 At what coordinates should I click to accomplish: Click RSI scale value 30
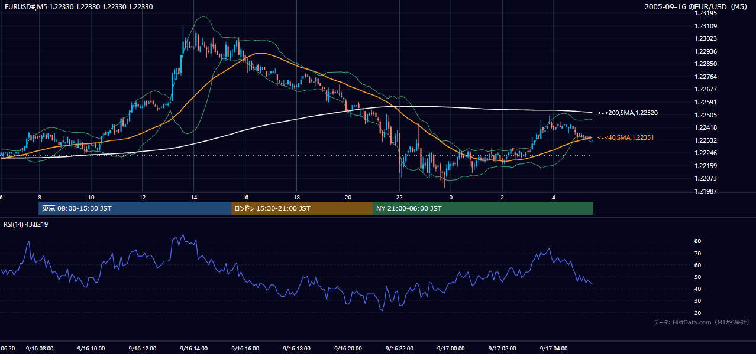698,301
